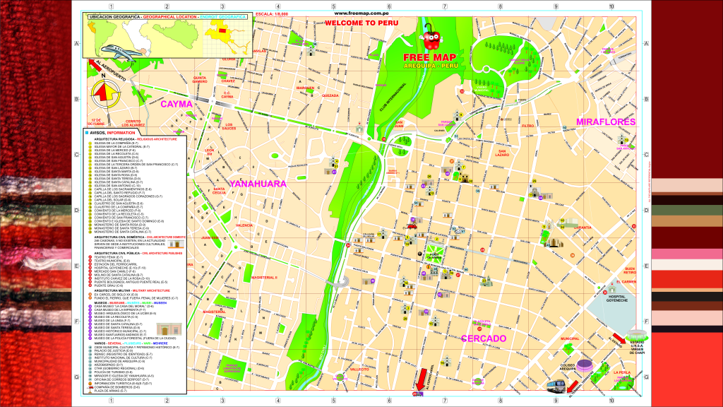Click the CAYMA district label
Image resolution: width=723 pixels, height=407 pixels.
176,104
